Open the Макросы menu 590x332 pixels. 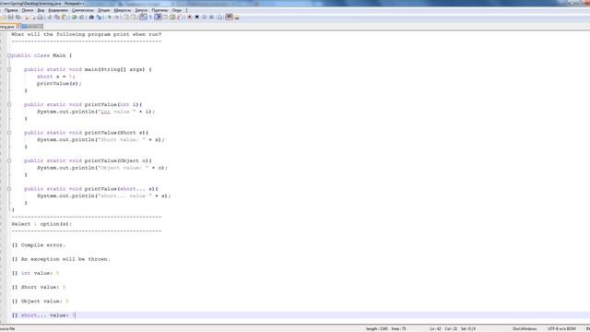click(x=123, y=10)
